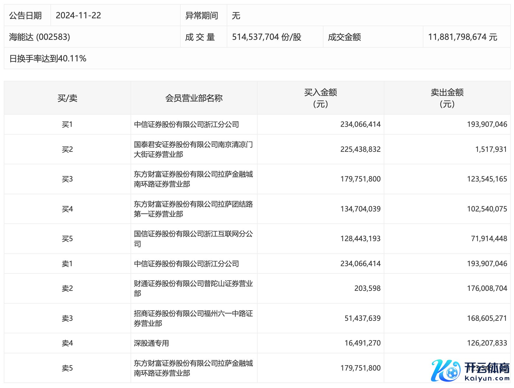Click the 卖出金额 (元) column header
The image size is (514, 388).
tap(447, 98)
